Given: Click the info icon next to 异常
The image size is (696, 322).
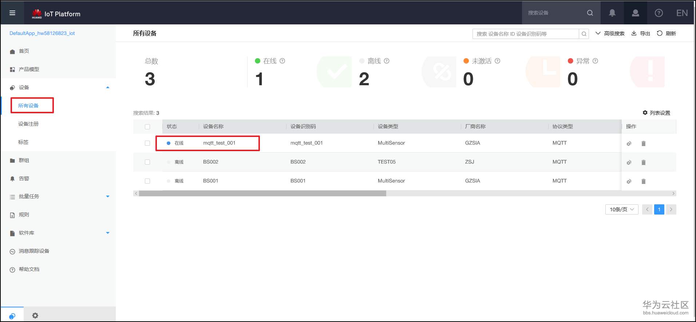Looking at the screenshot, I should pos(595,61).
